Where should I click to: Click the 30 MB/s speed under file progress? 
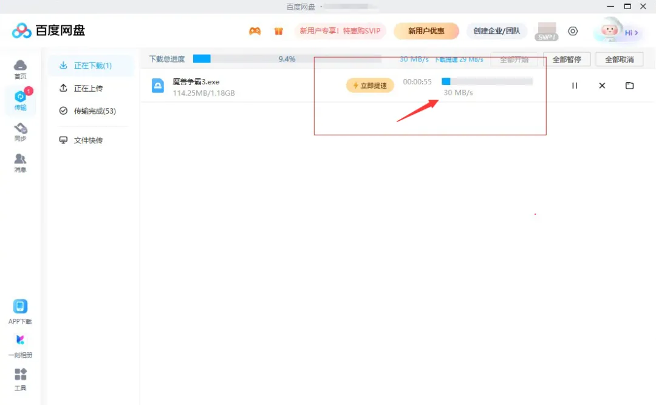[458, 92]
